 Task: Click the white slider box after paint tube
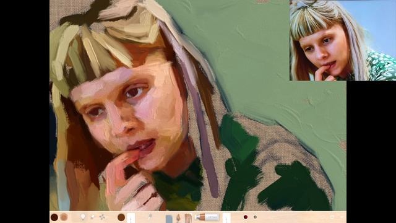226,218
